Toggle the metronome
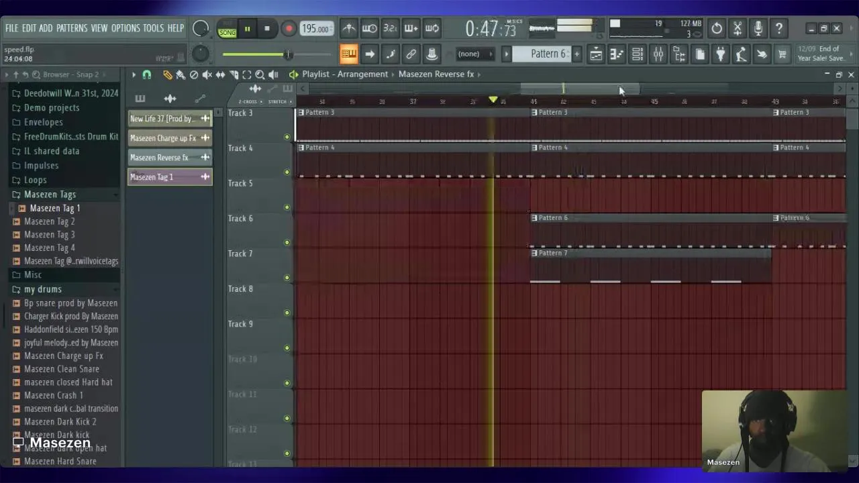859x483 pixels. (349, 28)
